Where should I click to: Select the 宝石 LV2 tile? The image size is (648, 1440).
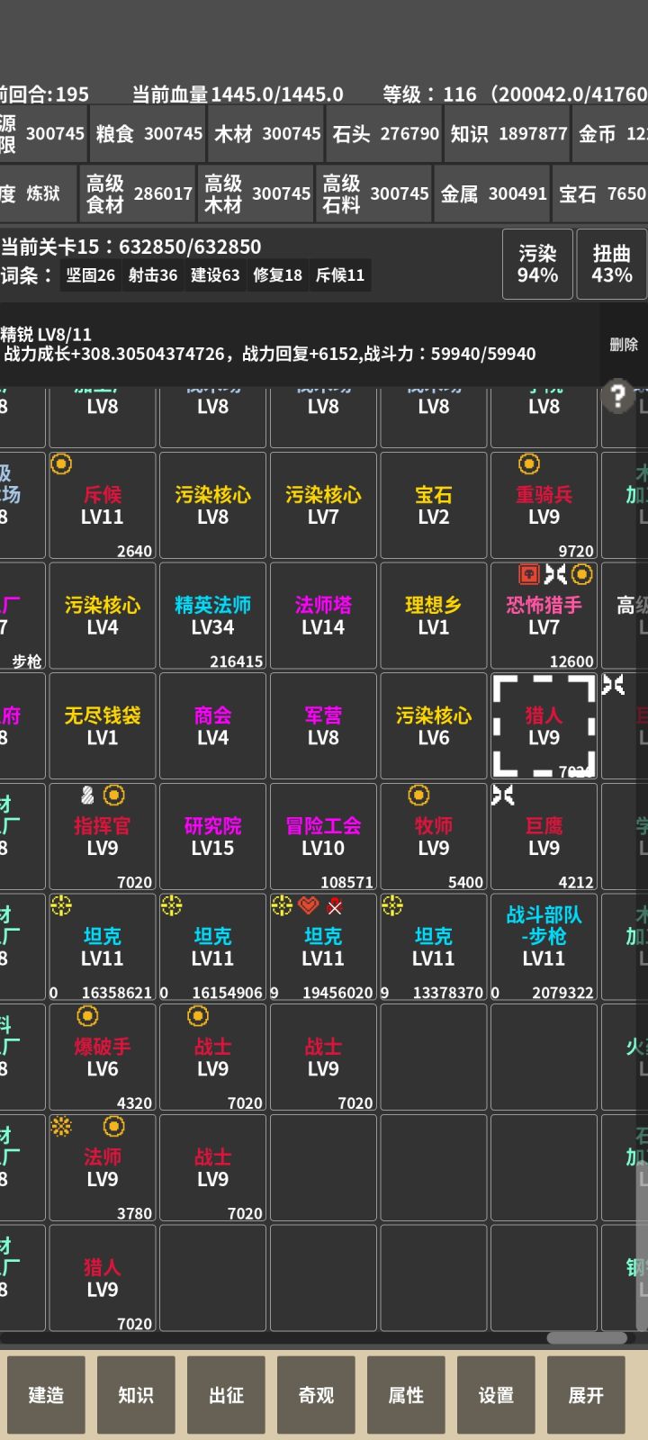tap(434, 506)
